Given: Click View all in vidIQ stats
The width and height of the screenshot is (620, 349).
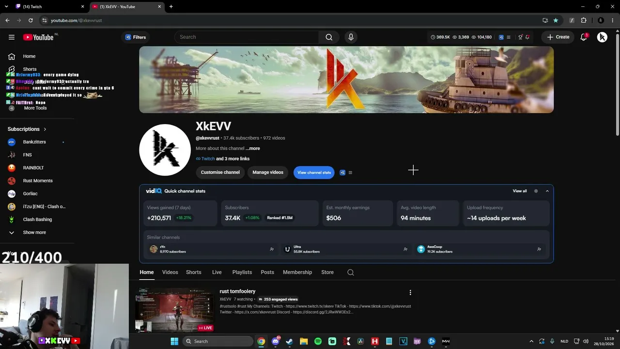Looking at the screenshot, I should [520, 191].
